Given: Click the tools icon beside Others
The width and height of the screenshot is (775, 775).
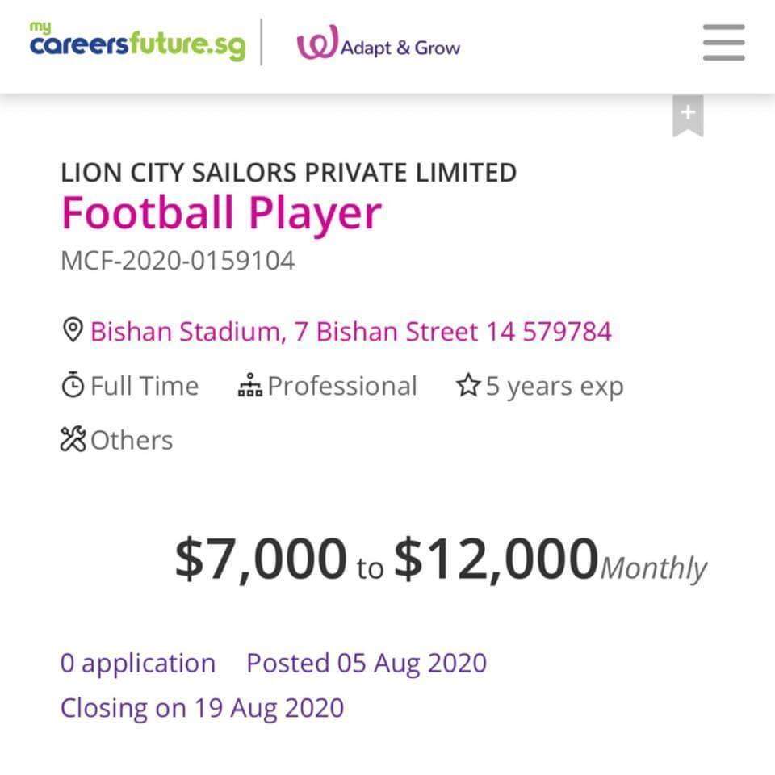Looking at the screenshot, I should (73, 440).
